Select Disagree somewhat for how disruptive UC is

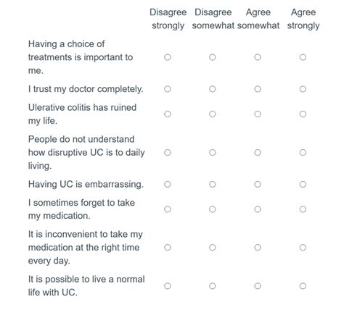click(x=213, y=153)
